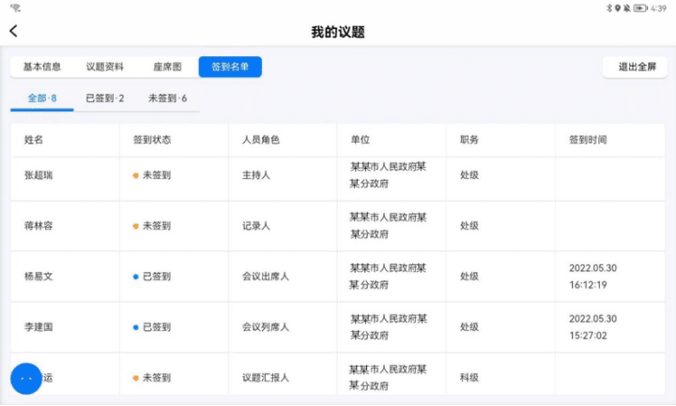Select the name 杨易文
The image size is (676, 406).
coord(38,277)
